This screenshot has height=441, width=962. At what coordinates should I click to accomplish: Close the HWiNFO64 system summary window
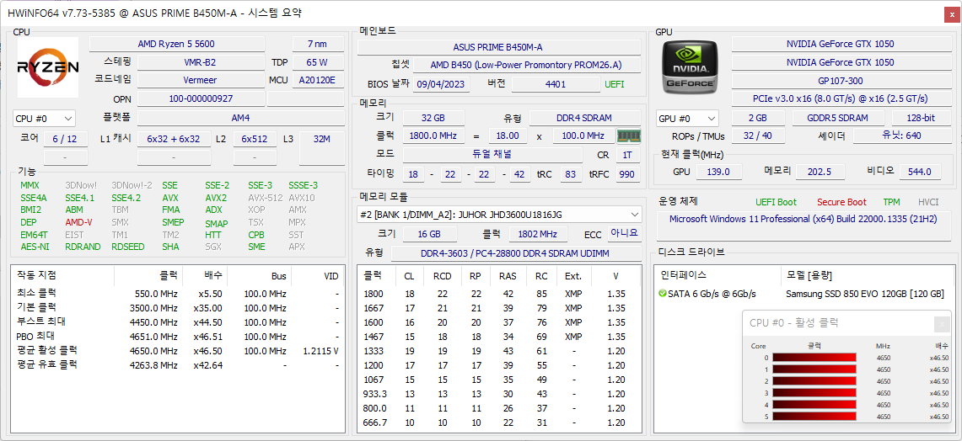pyautogui.click(x=951, y=14)
